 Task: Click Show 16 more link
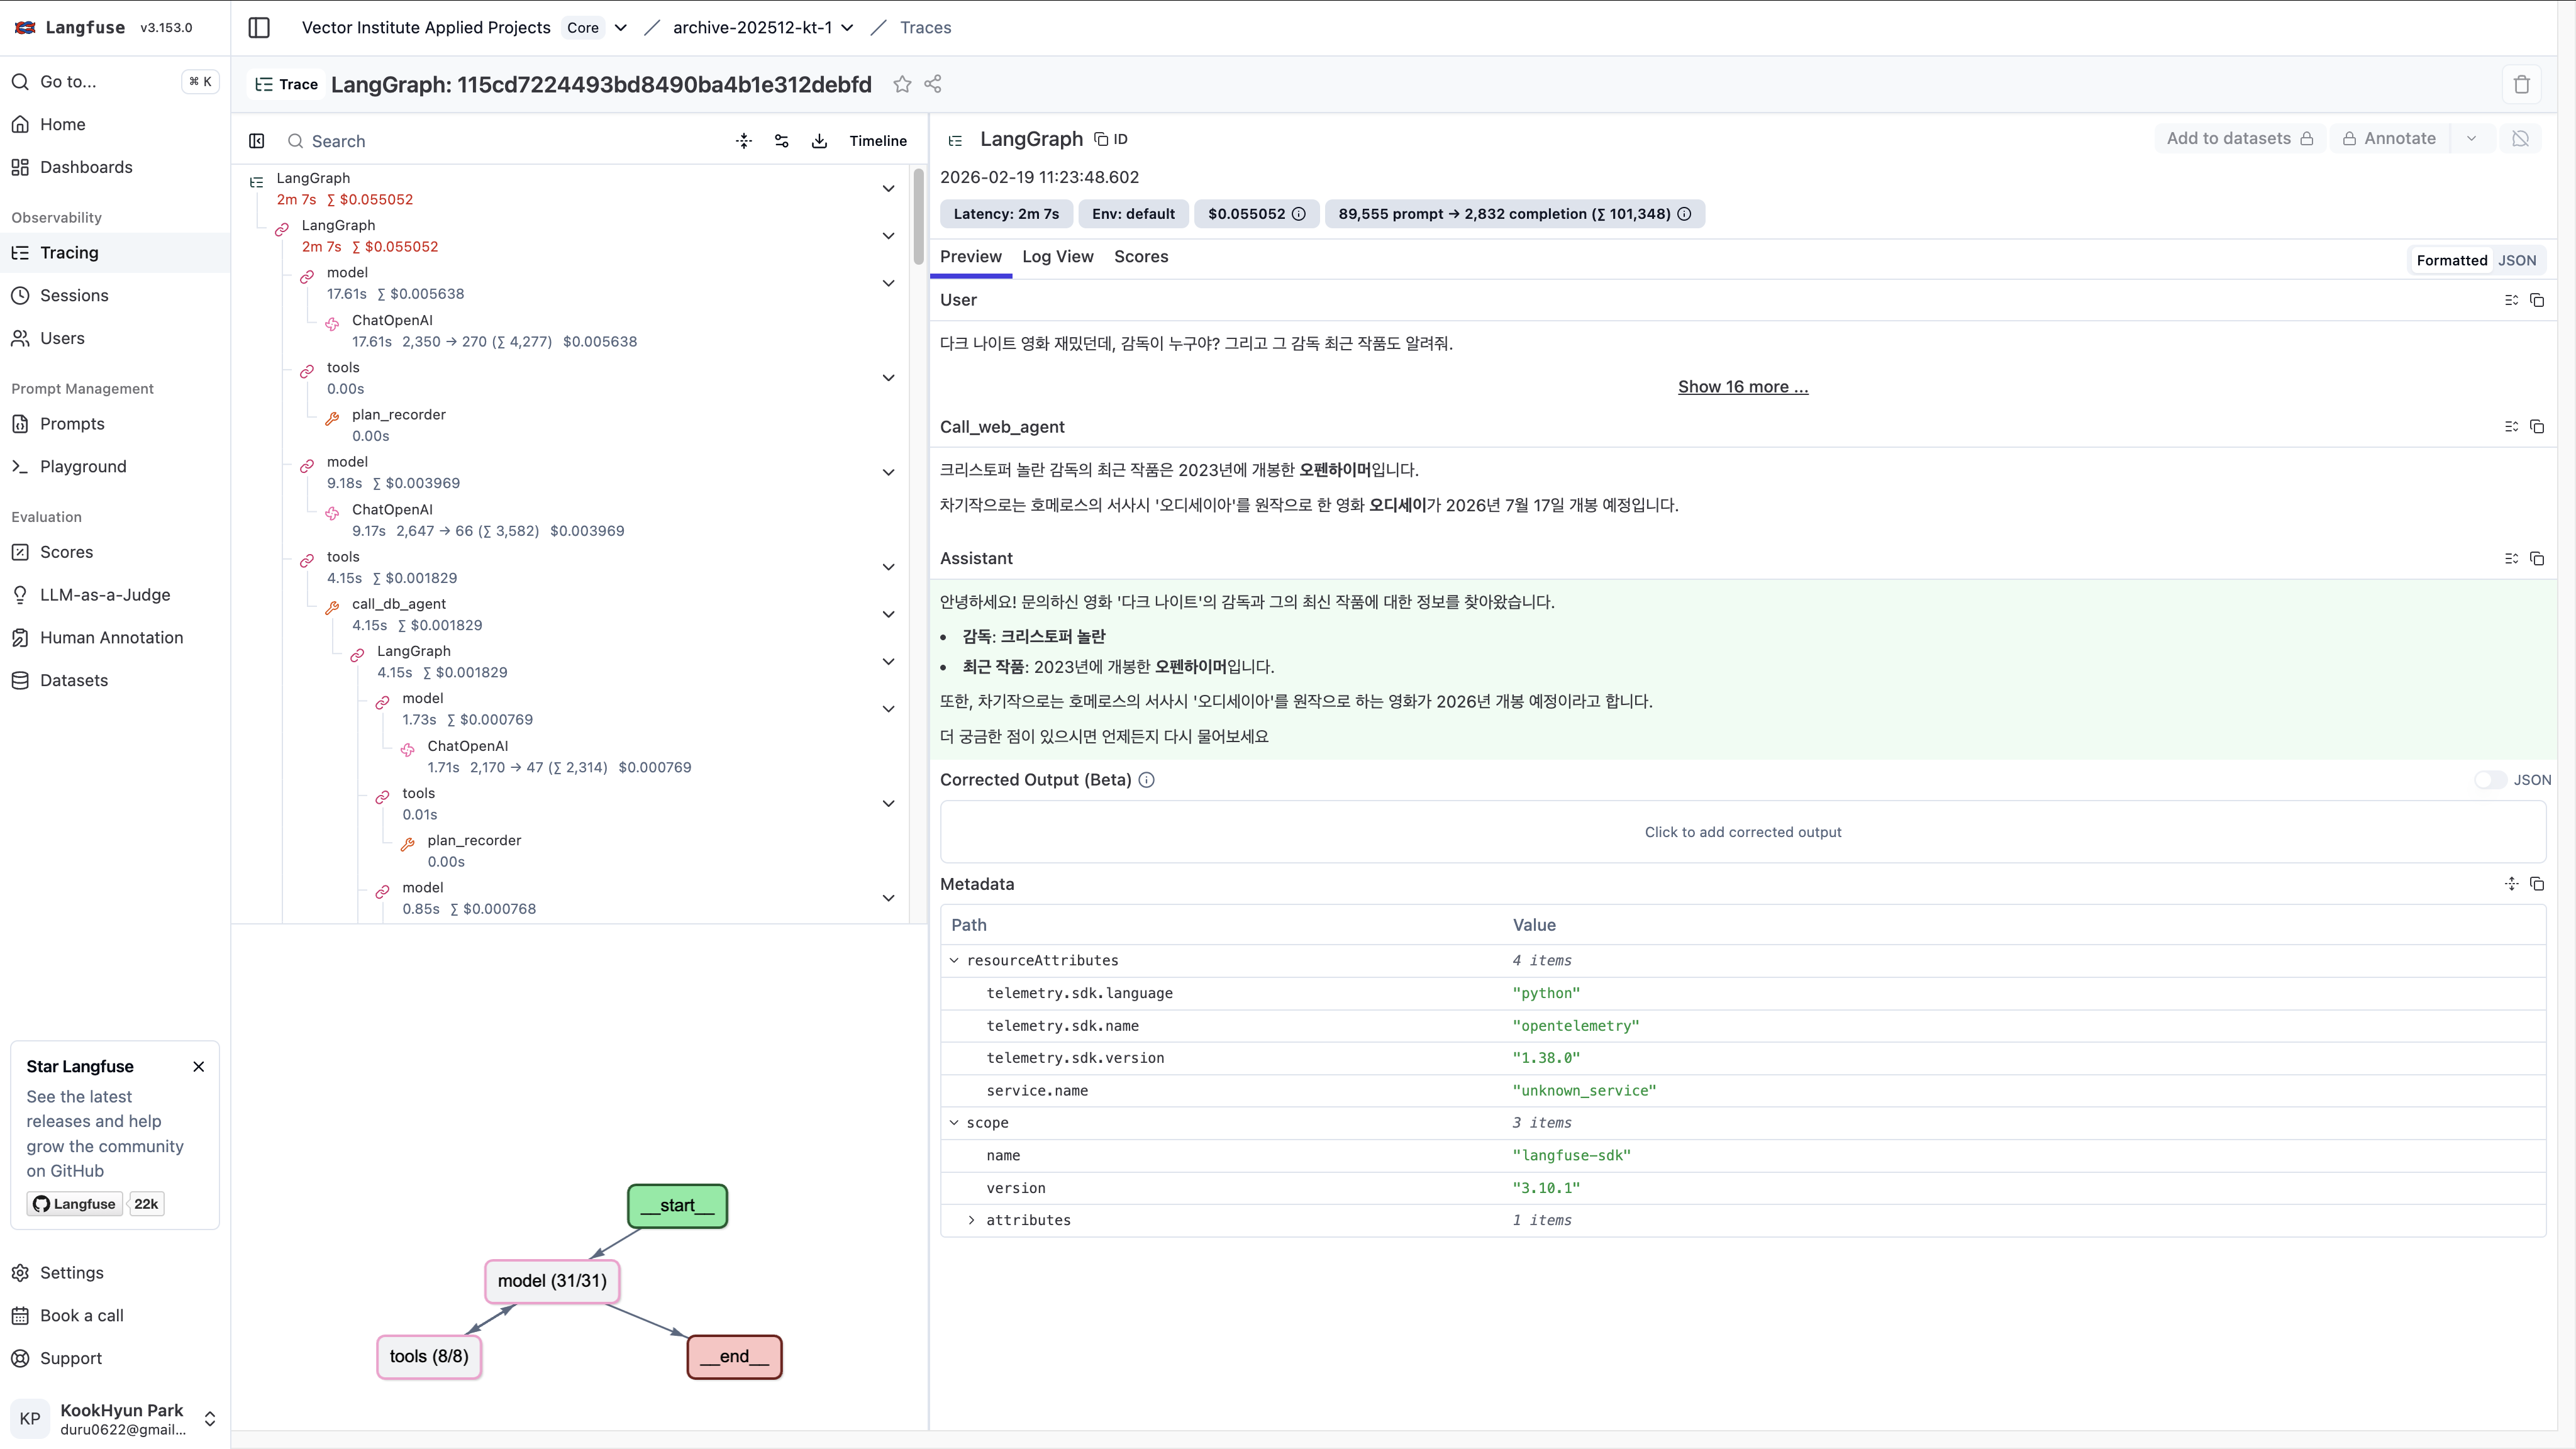click(1742, 387)
